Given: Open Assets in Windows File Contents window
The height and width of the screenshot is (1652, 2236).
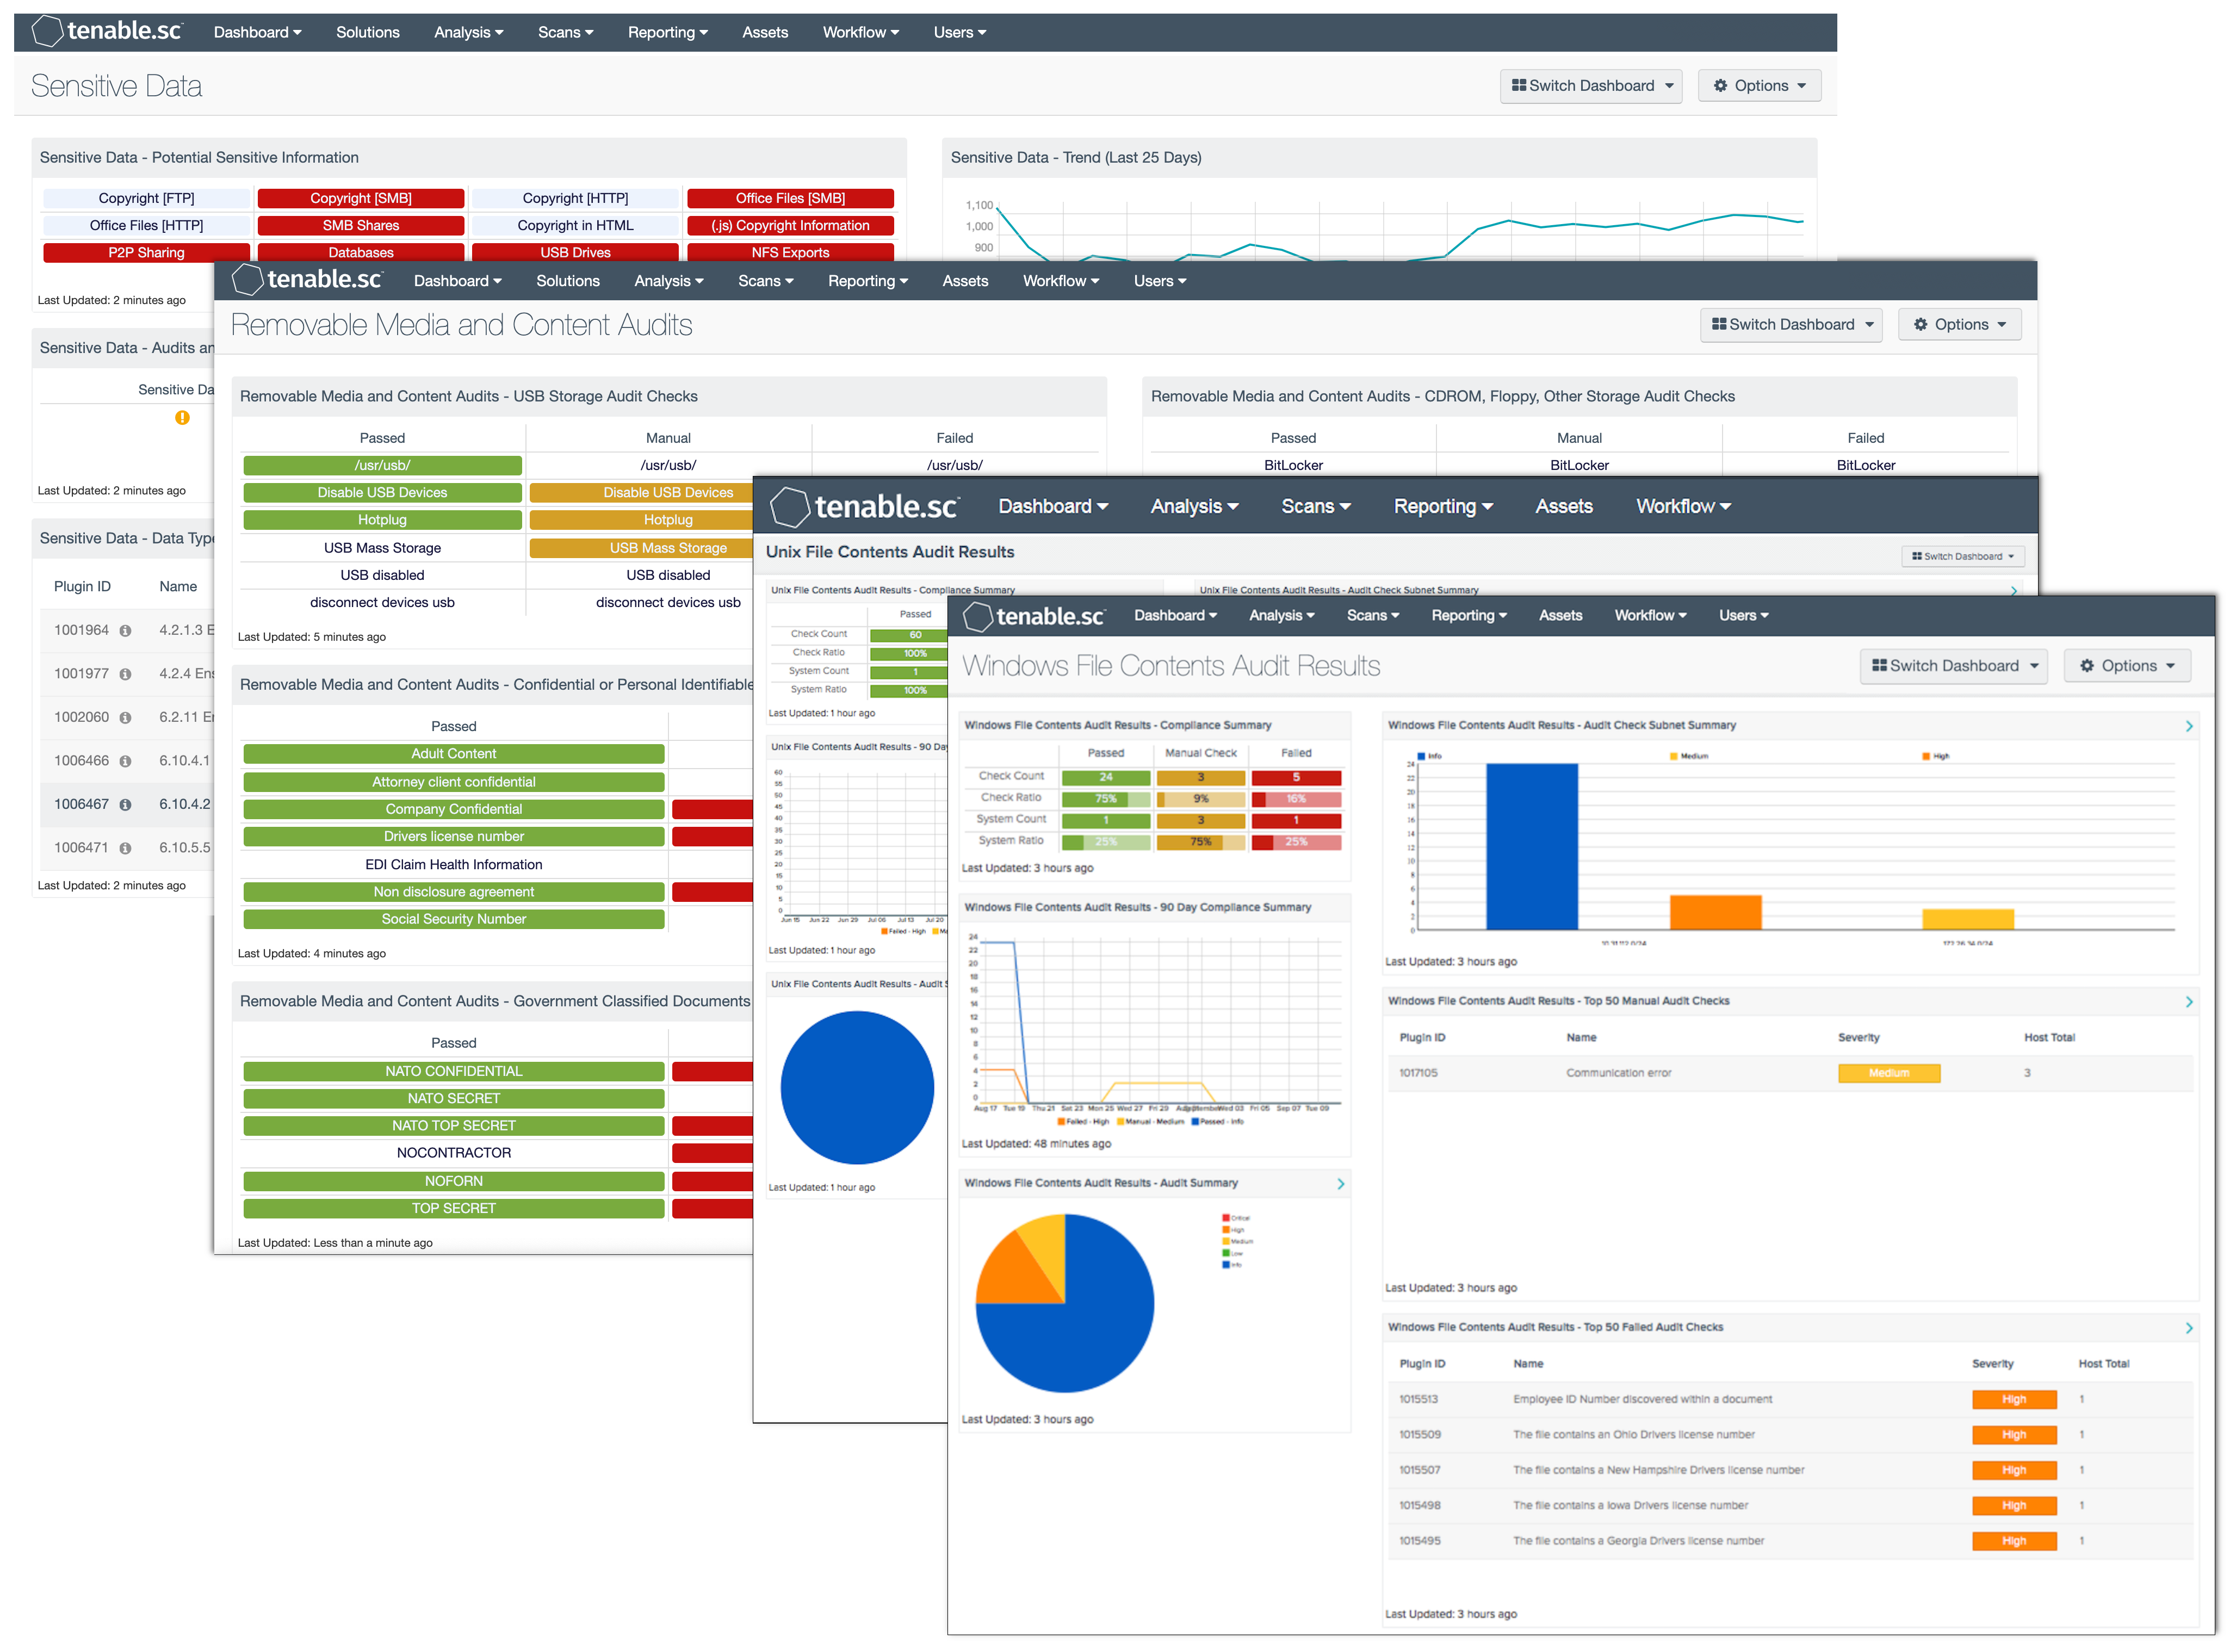Looking at the screenshot, I should 1561,616.
